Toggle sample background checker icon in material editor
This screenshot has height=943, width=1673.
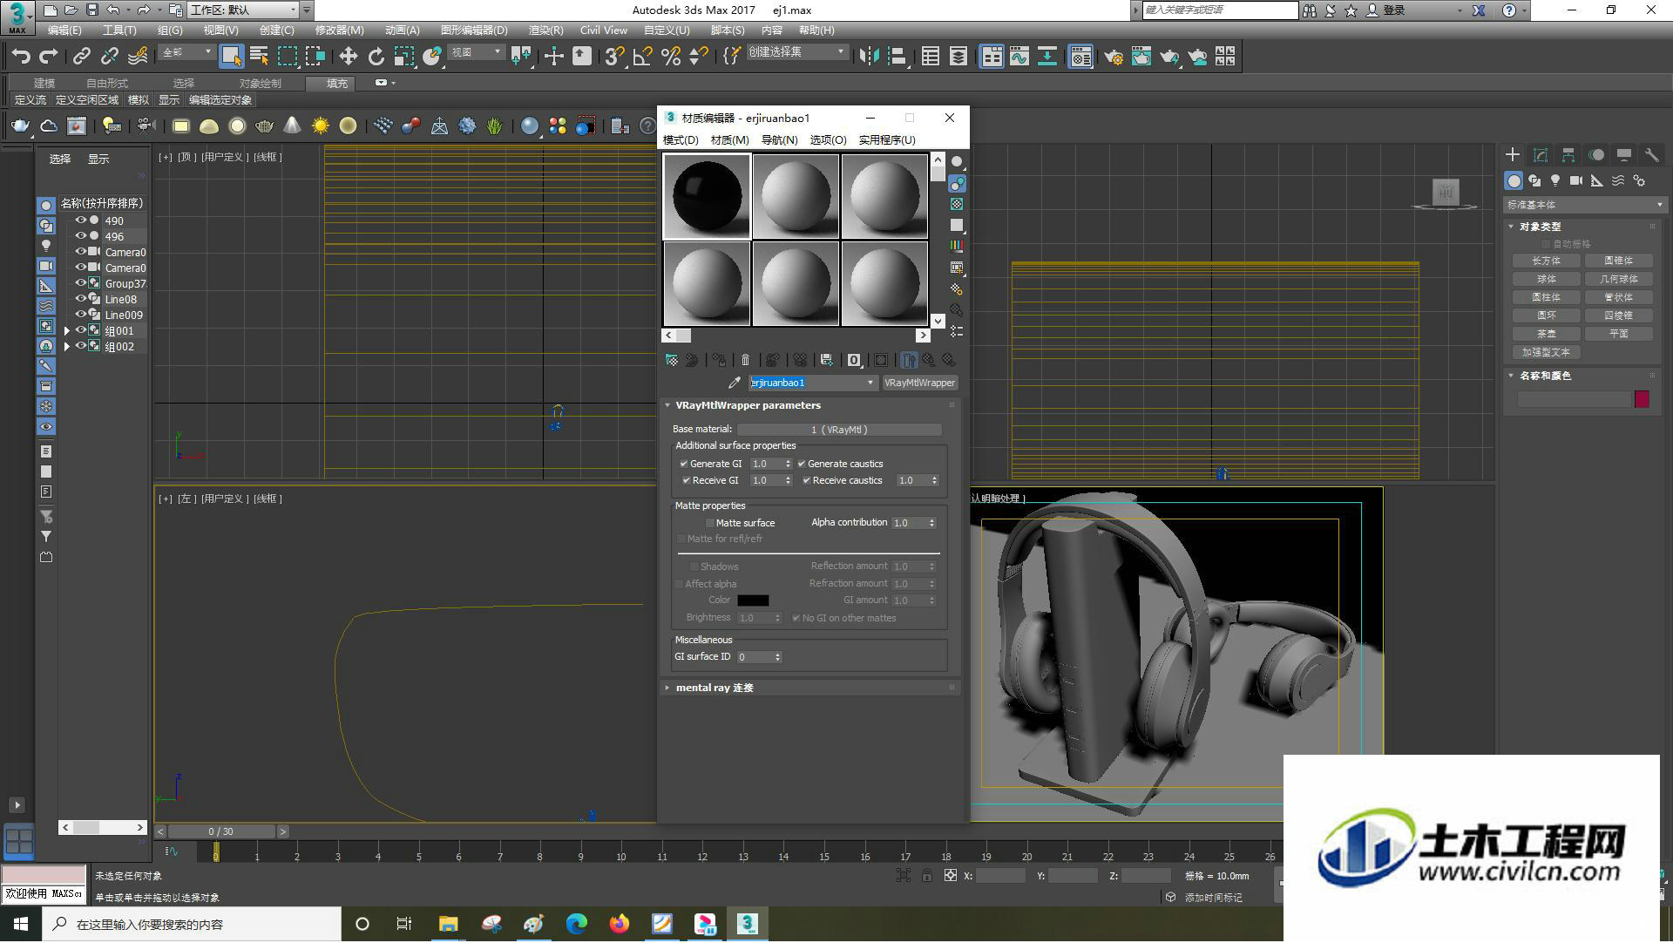pos(957,204)
